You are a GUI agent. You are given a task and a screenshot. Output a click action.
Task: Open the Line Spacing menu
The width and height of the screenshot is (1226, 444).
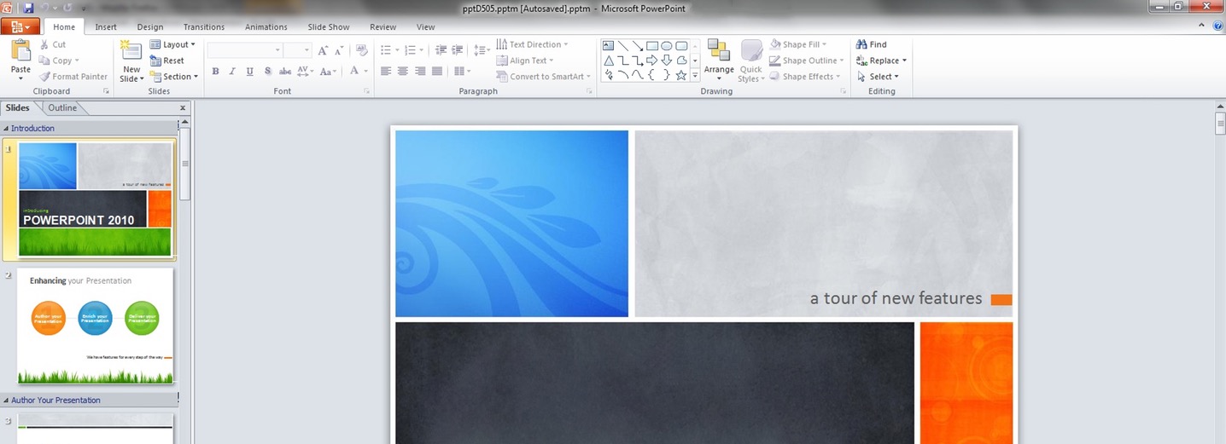tap(482, 51)
